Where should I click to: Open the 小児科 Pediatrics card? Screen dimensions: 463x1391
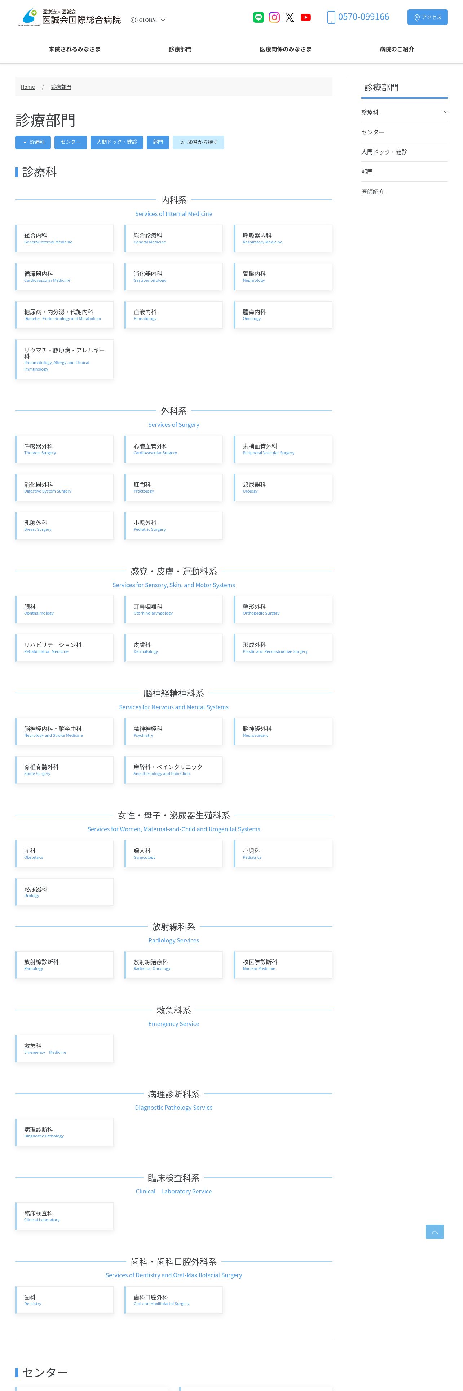tap(283, 854)
